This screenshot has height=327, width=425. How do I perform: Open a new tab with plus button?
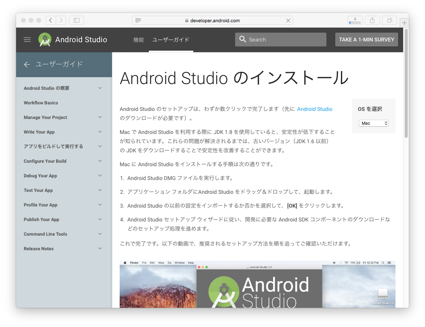tap(404, 23)
